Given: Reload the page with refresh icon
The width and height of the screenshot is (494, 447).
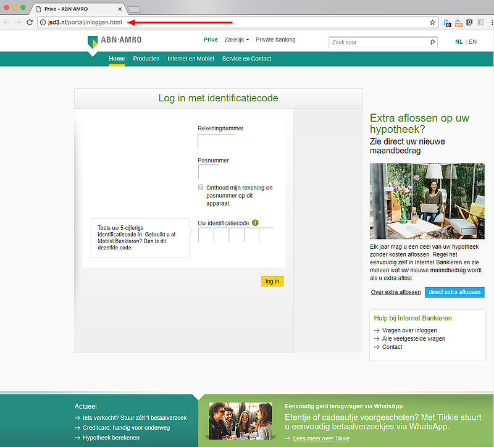Looking at the screenshot, I should 30,22.
